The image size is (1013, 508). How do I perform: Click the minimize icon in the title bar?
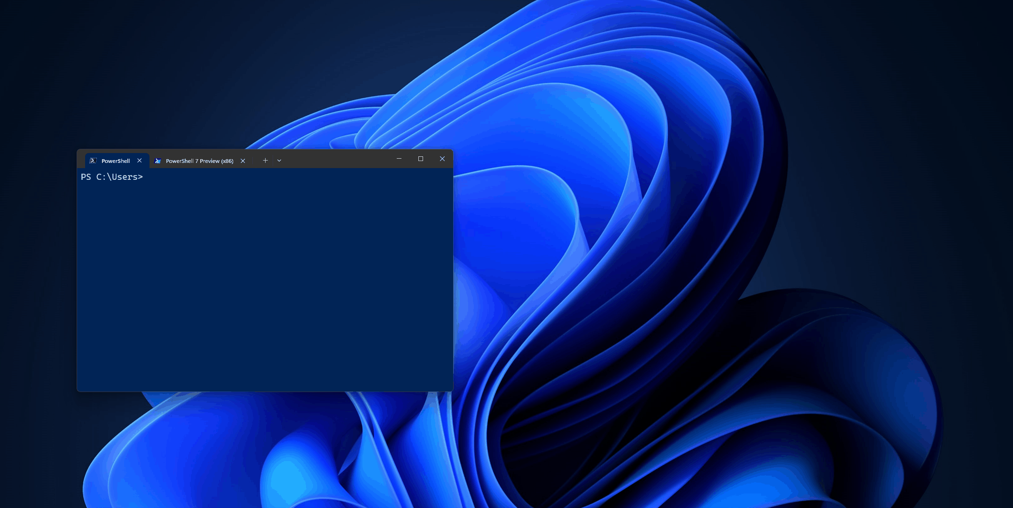399,159
